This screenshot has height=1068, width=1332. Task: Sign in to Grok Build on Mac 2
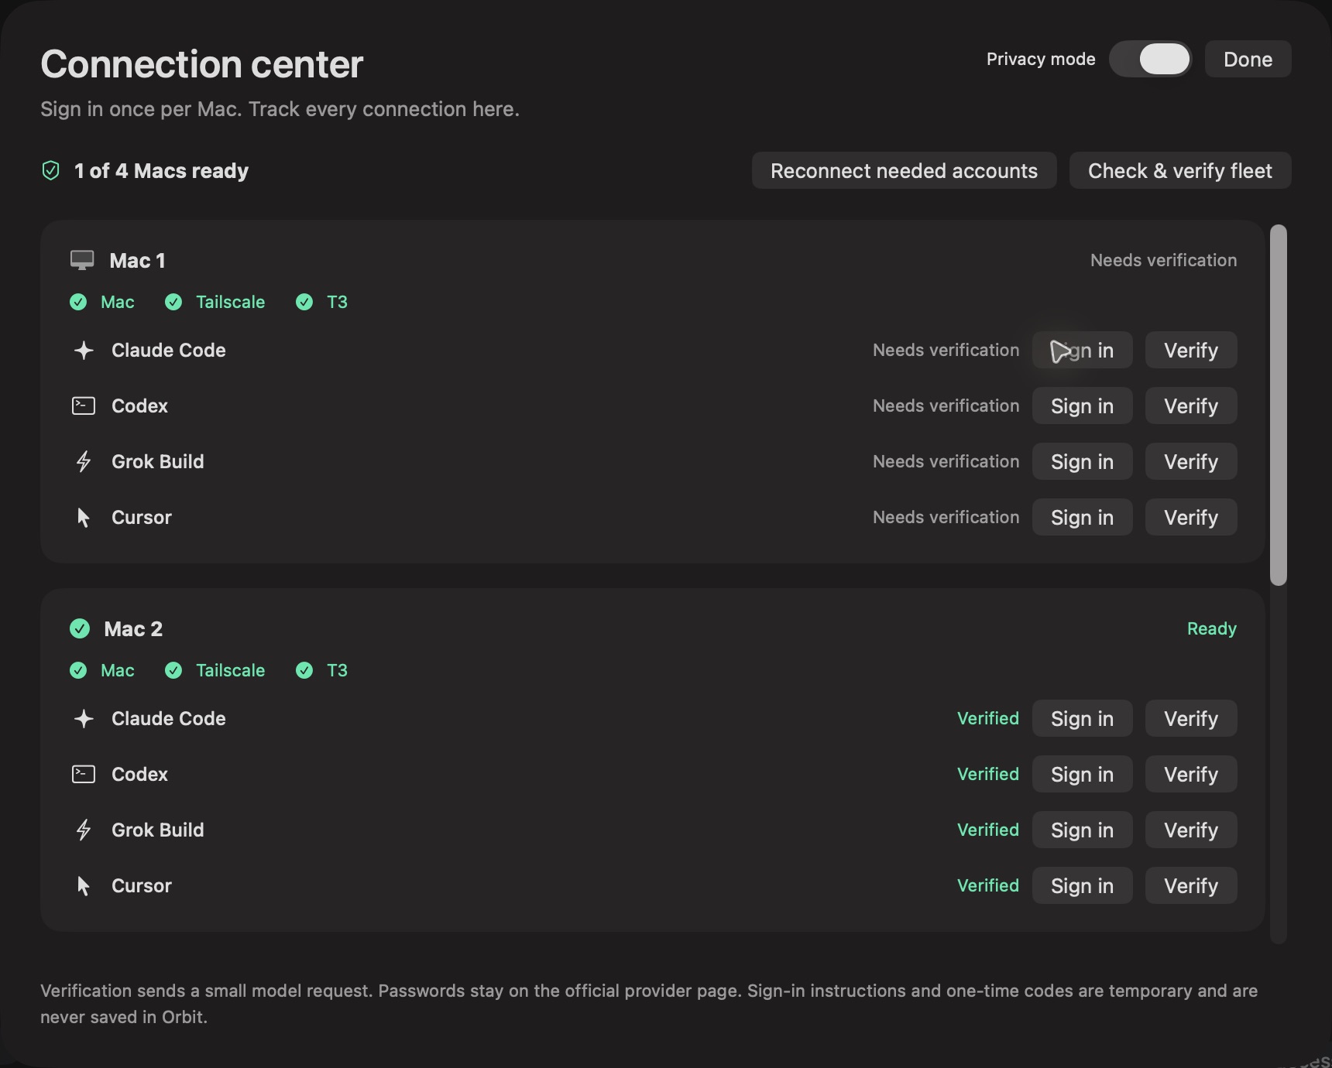[1082, 830]
